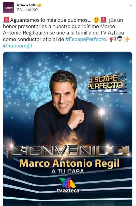Click the tv azteca logo in image
136x206 pixels.
(x=68, y=185)
